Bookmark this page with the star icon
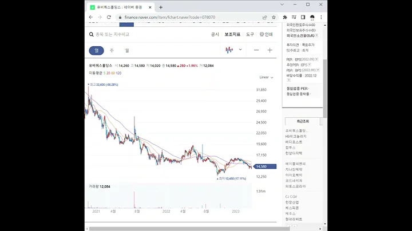The height and width of the screenshot is (231, 412). 274,17
